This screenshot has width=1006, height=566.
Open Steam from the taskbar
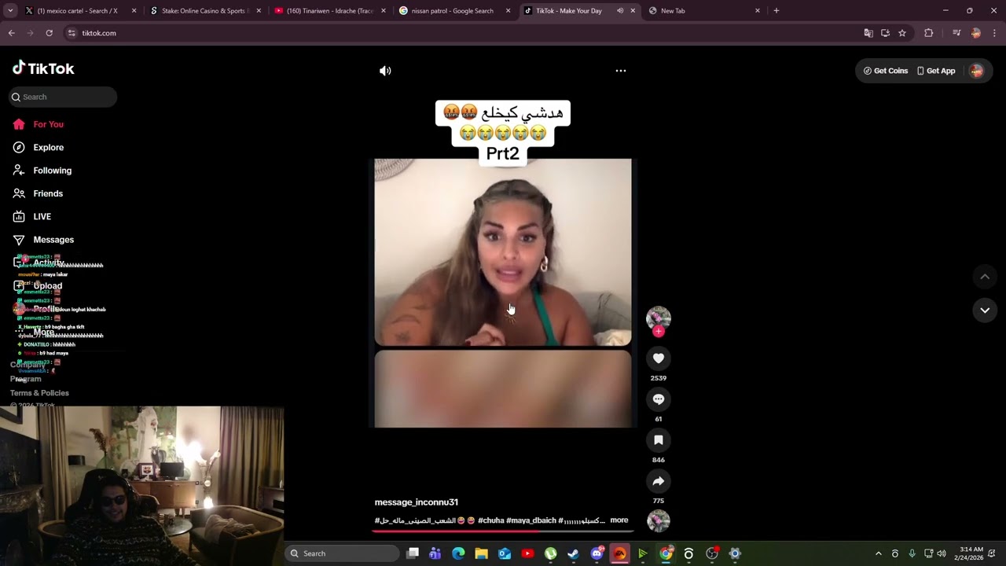pos(573,553)
